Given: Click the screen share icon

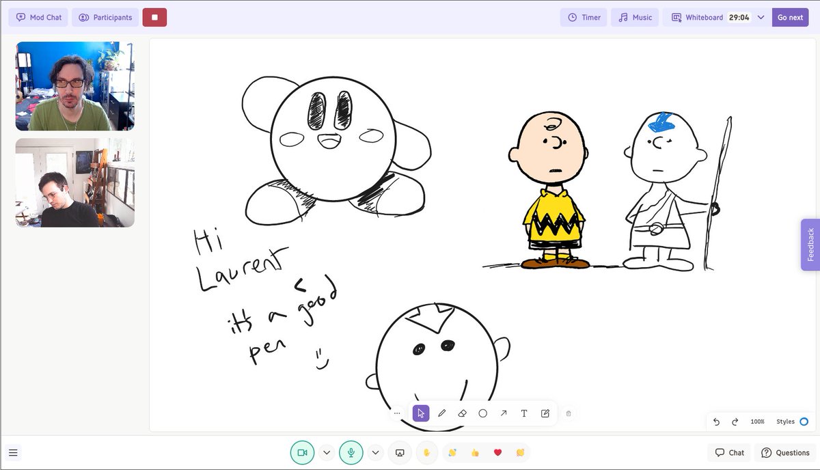Looking at the screenshot, I should click(400, 452).
